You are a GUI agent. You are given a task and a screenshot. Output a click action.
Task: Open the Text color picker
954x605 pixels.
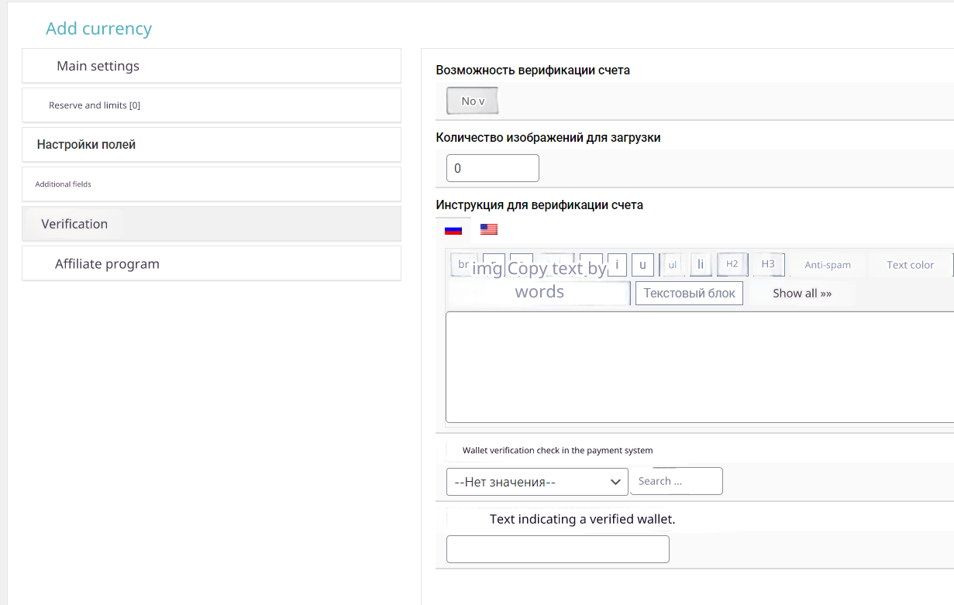[910, 265]
